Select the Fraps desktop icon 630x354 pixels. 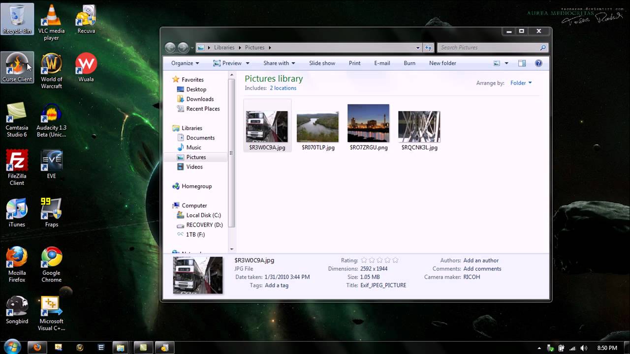51,212
